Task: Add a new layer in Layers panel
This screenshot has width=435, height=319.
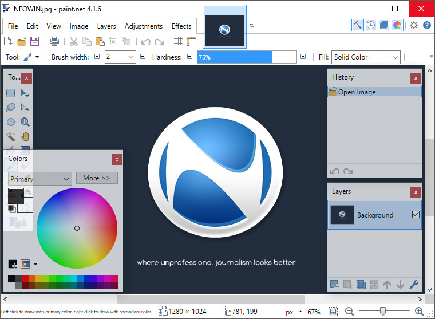Action: [x=334, y=285]
